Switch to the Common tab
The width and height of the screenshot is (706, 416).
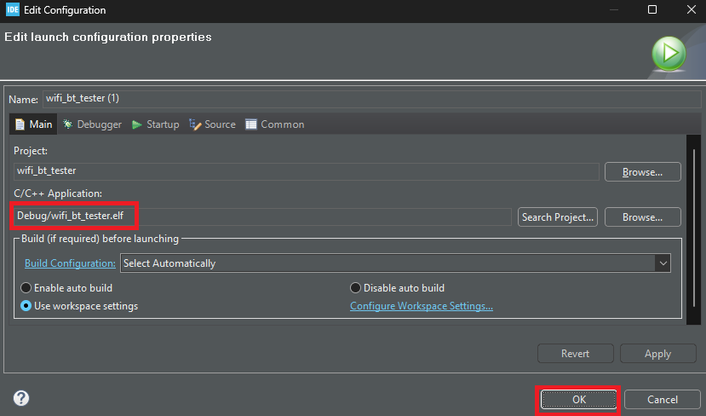pyautogui.click(x=274, y=124)
